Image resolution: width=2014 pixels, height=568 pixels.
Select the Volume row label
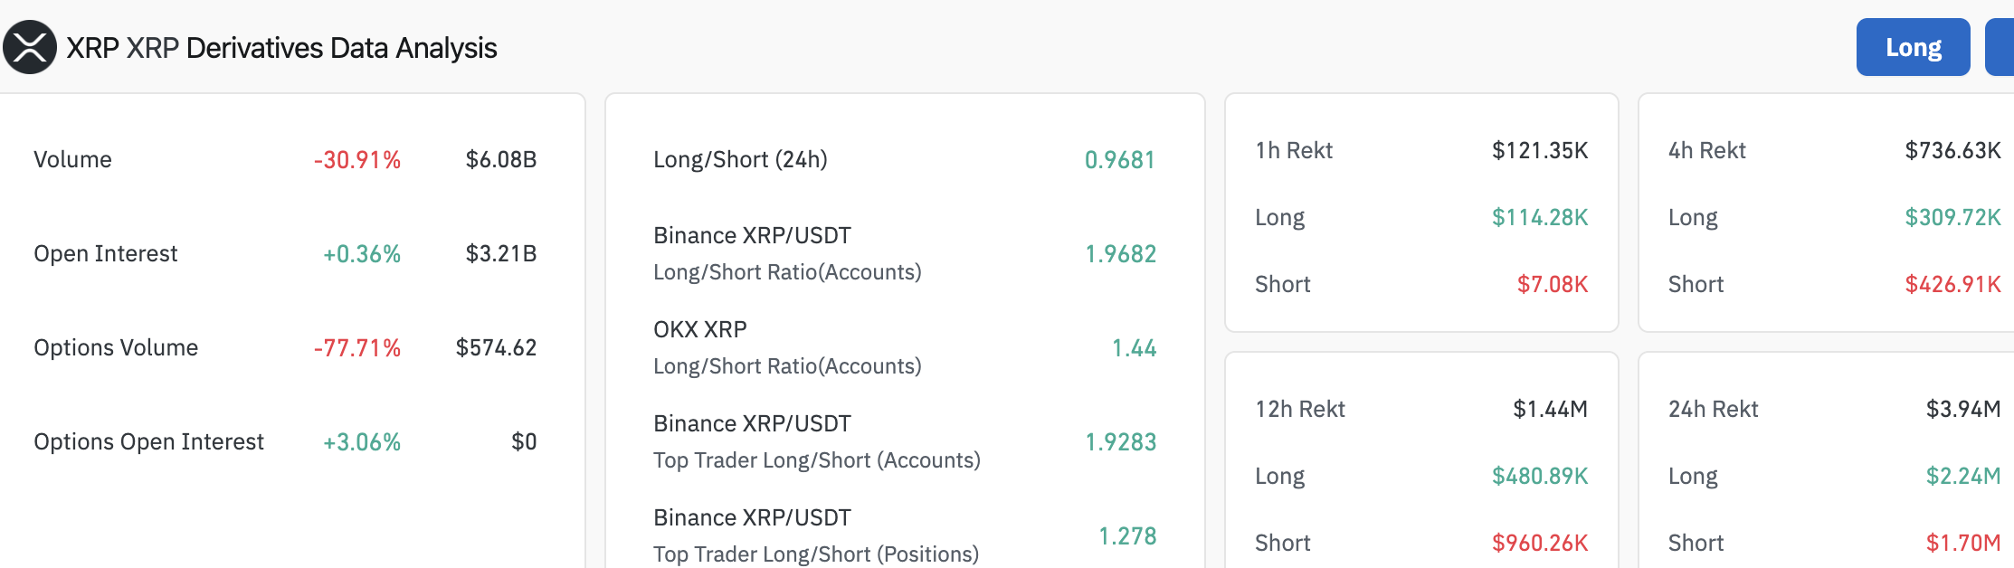click(x=72, y=159)
